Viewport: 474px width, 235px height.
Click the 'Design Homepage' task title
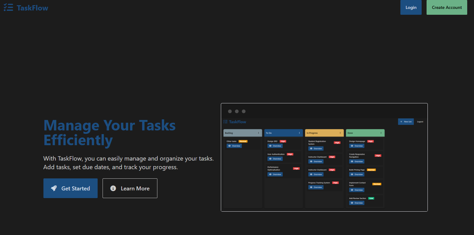[357, 141]
